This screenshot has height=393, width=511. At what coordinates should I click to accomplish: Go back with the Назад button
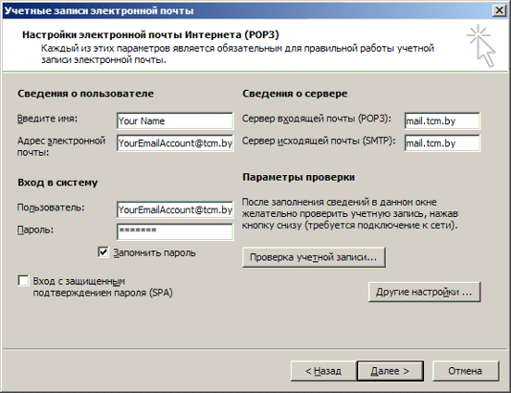click(x=323, y=371)
